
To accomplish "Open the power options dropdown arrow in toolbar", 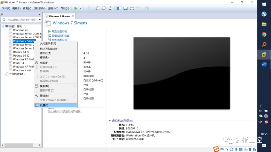I will click(x=80, y=8).
